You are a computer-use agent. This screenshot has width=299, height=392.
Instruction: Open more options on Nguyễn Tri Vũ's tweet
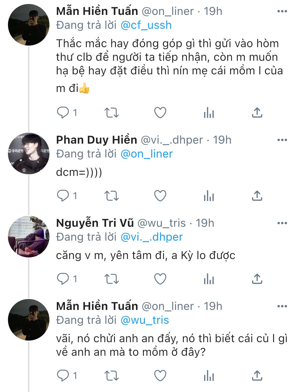[282, 223]
